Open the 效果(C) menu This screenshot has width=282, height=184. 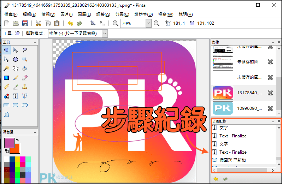point(122,14)
